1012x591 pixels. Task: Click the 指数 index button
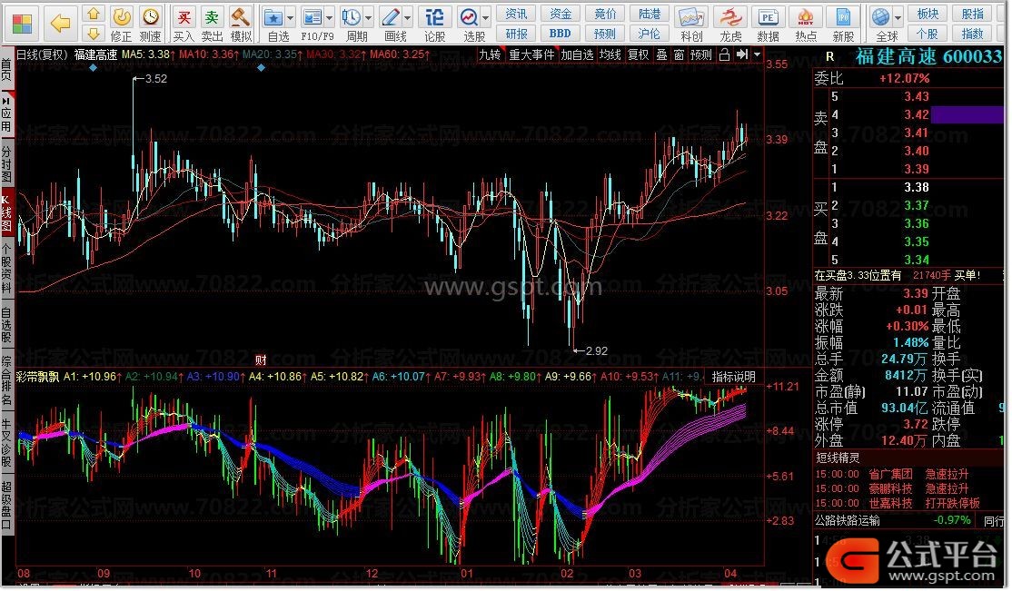click(x=973, y=34)
